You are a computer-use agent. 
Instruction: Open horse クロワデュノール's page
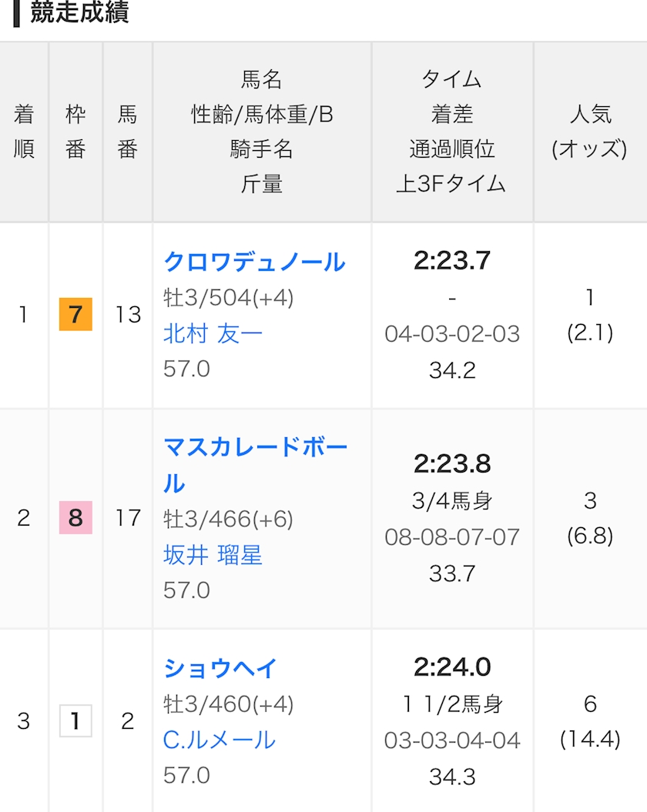tap(254, 262)
